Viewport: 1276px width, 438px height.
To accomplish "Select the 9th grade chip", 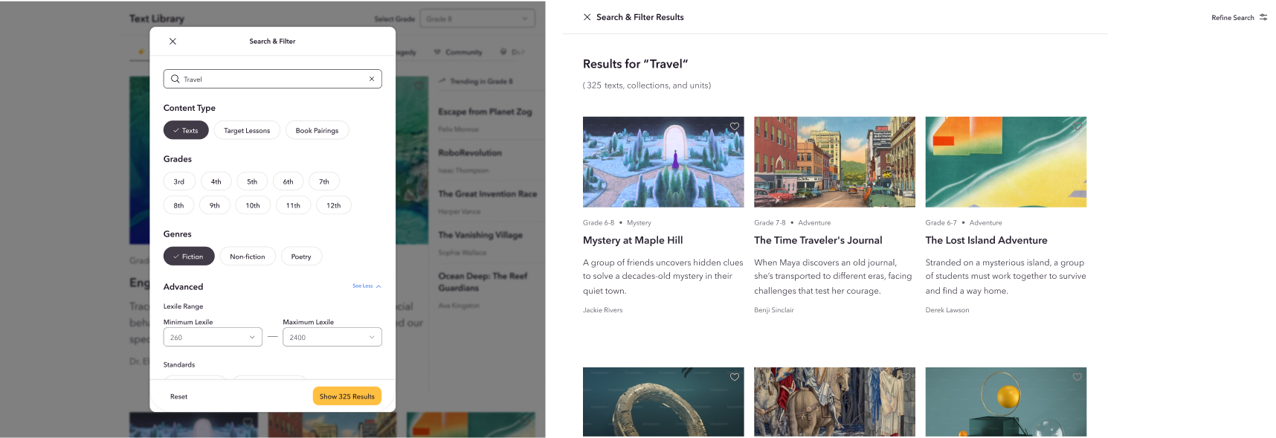I will coord(214,205).
